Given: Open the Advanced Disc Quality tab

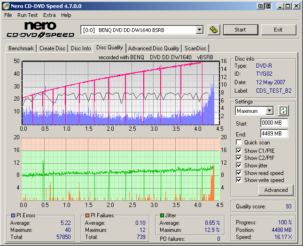Looking at the screenshot, I should (154, 48).
